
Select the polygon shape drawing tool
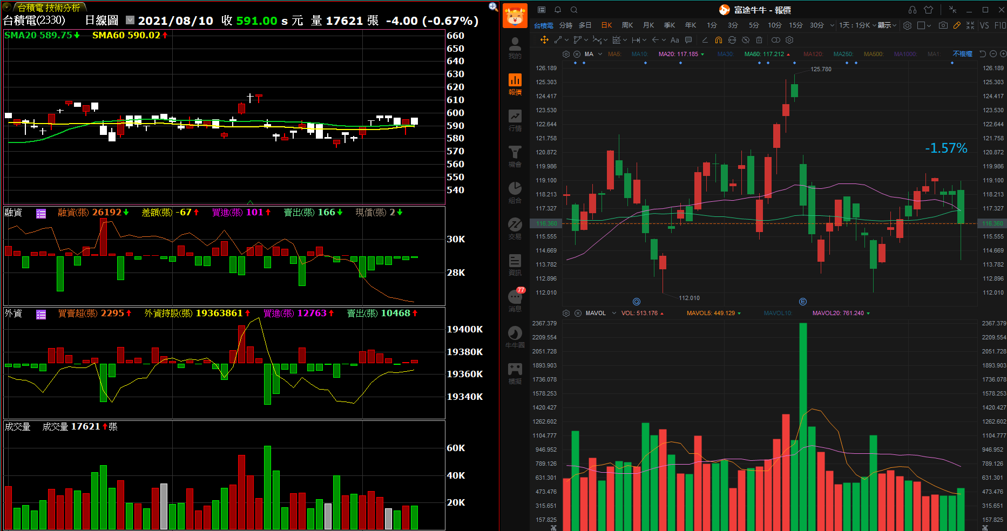577,40
